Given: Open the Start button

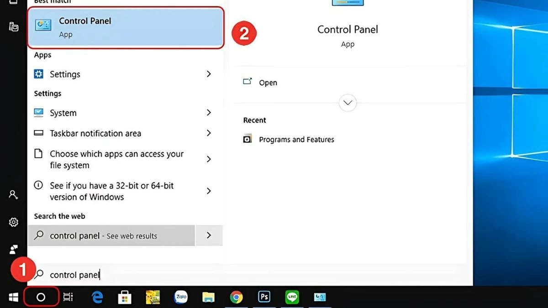Looking at the screenshot, I should coord(13,297).
